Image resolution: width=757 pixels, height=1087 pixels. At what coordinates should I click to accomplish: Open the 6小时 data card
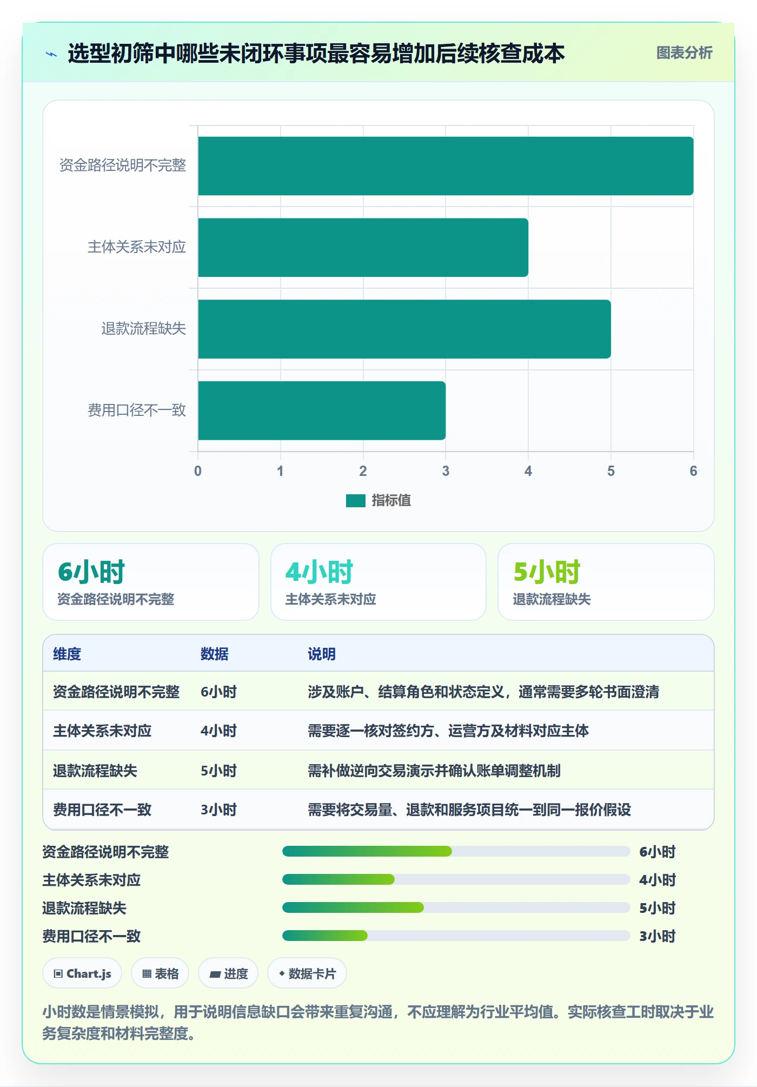coord(151,582)
